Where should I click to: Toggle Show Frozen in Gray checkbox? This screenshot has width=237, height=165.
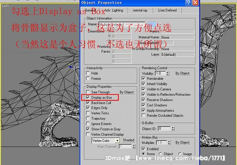88,129
